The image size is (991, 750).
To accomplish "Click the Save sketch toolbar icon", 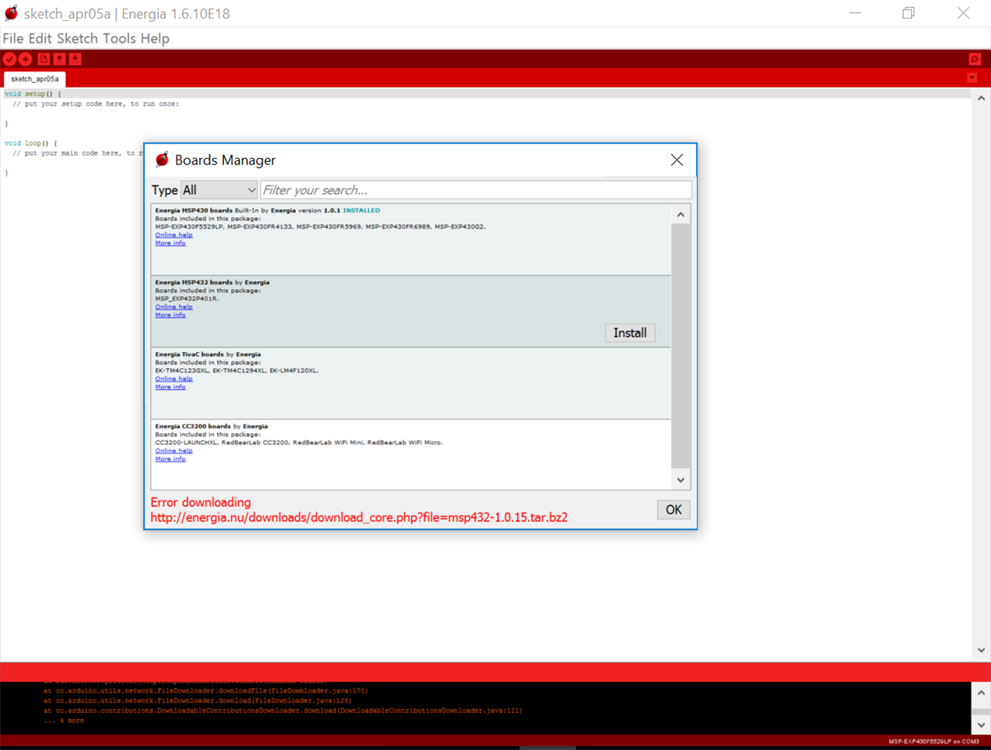I will tap(75, 59).
